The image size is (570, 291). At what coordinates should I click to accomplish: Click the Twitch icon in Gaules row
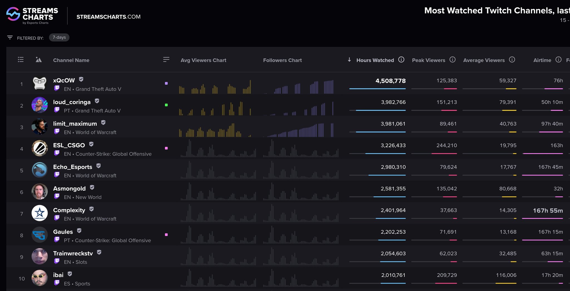[57, 240]
